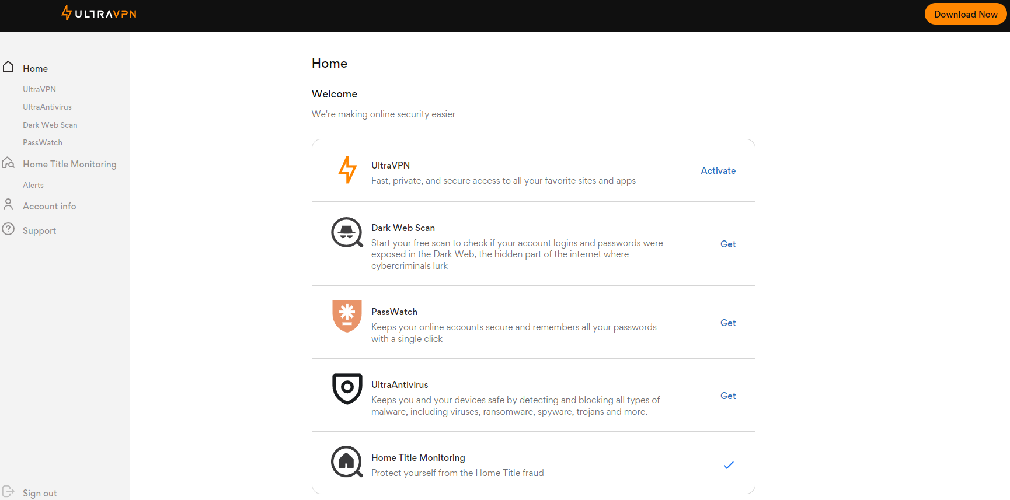Click the UltraAntivirus card title

point(400,385)
